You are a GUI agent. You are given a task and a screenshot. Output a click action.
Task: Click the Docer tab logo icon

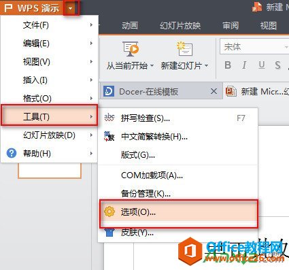pos(109,91)
